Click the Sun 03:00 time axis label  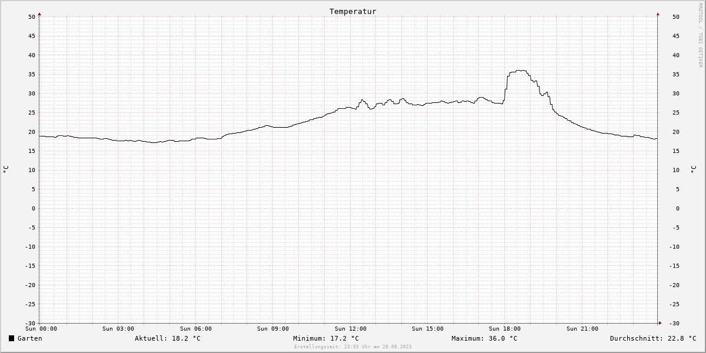click(x=118, y=329)
